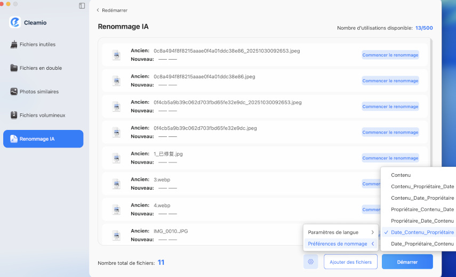Open Fichiers en double section
Viewport: 456px width, 277px height.
tap(41, 68)
